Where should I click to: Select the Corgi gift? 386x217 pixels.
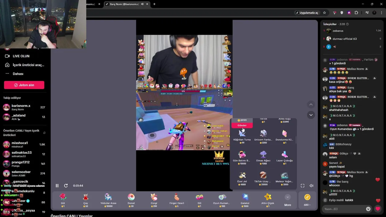click(154, 200)
